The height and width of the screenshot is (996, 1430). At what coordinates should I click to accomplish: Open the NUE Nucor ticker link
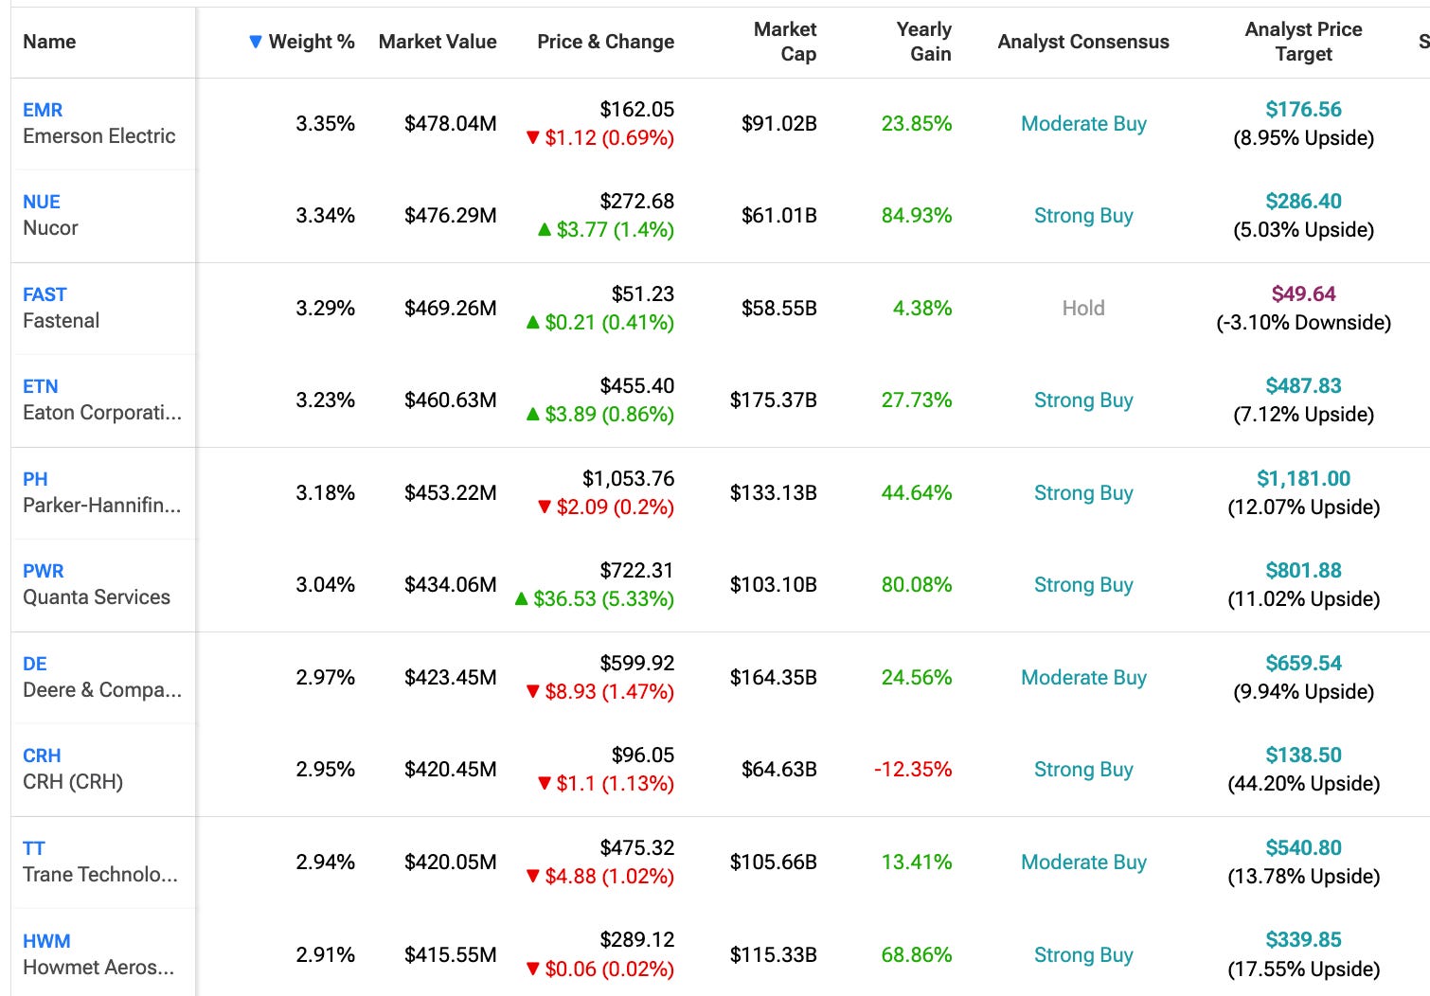(42, 202)
